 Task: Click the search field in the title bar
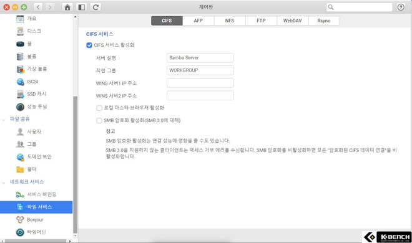tap(360, 7)
